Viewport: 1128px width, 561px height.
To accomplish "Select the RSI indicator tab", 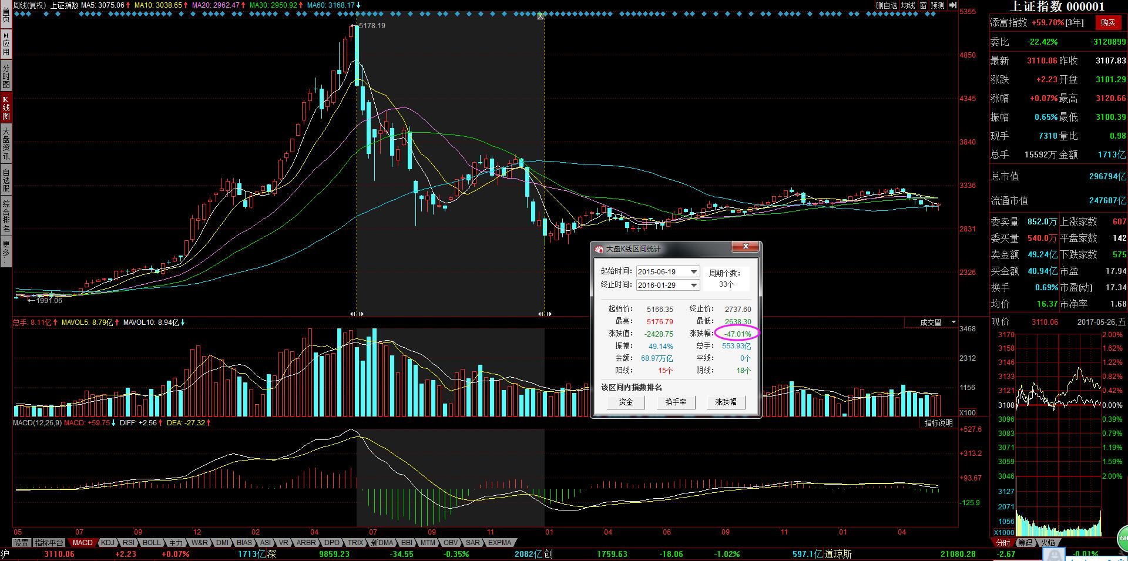I will click(x=129, y=543).
